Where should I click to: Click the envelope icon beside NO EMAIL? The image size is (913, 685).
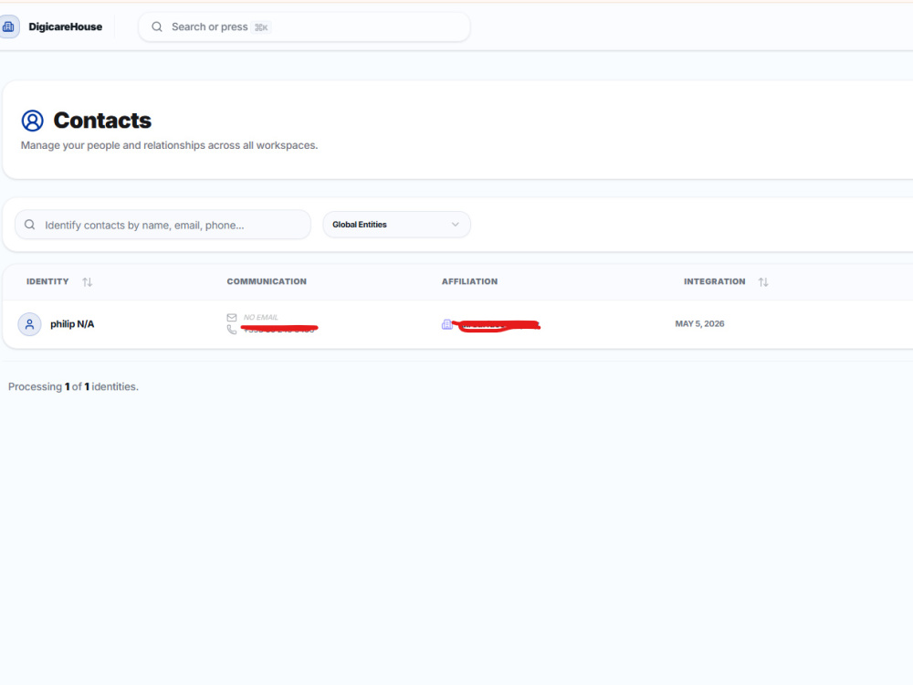[x=232, y=318]
